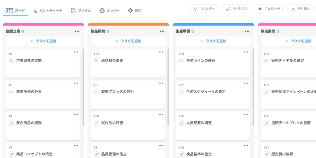Open options menu on card #11

pyautogui.click(x=161, y=83)
